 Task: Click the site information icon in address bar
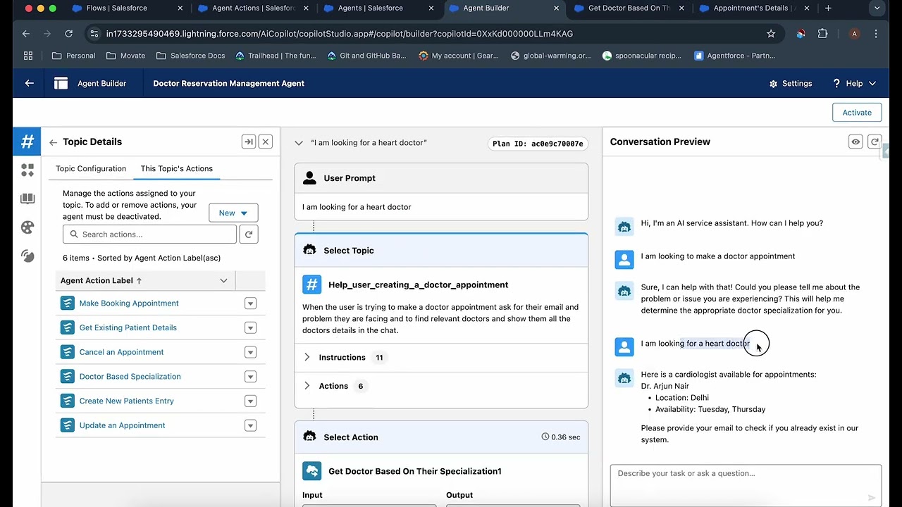(x=94, y=33)
